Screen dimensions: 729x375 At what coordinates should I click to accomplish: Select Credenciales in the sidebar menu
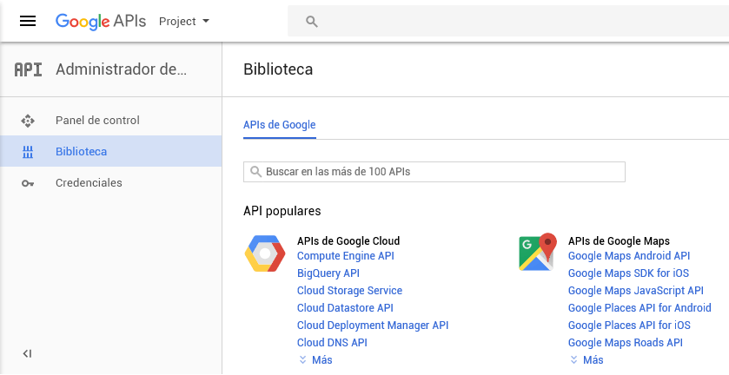point(89,183)
